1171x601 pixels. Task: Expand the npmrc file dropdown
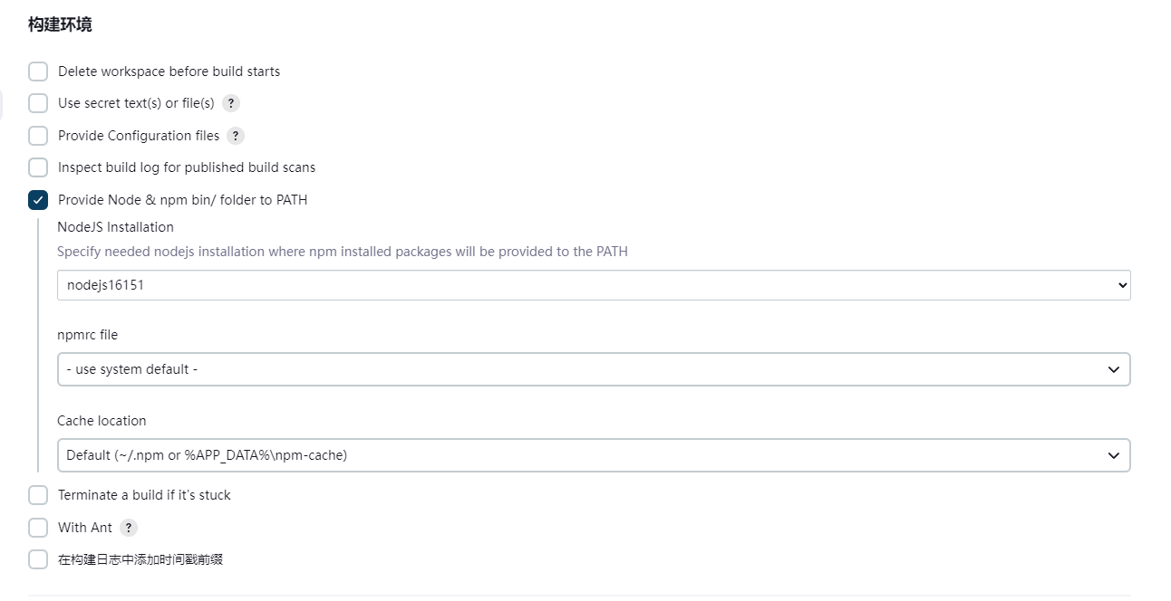(x=594, y=369)
